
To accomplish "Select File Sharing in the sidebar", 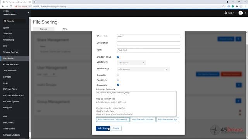I will coord(9,58).
